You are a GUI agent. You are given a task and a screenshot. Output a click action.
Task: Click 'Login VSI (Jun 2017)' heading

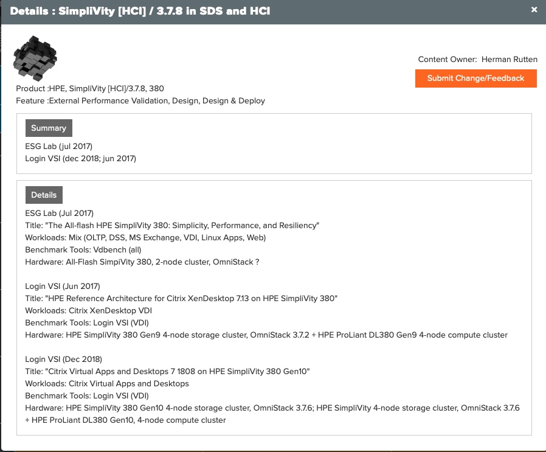coord(63,287)
